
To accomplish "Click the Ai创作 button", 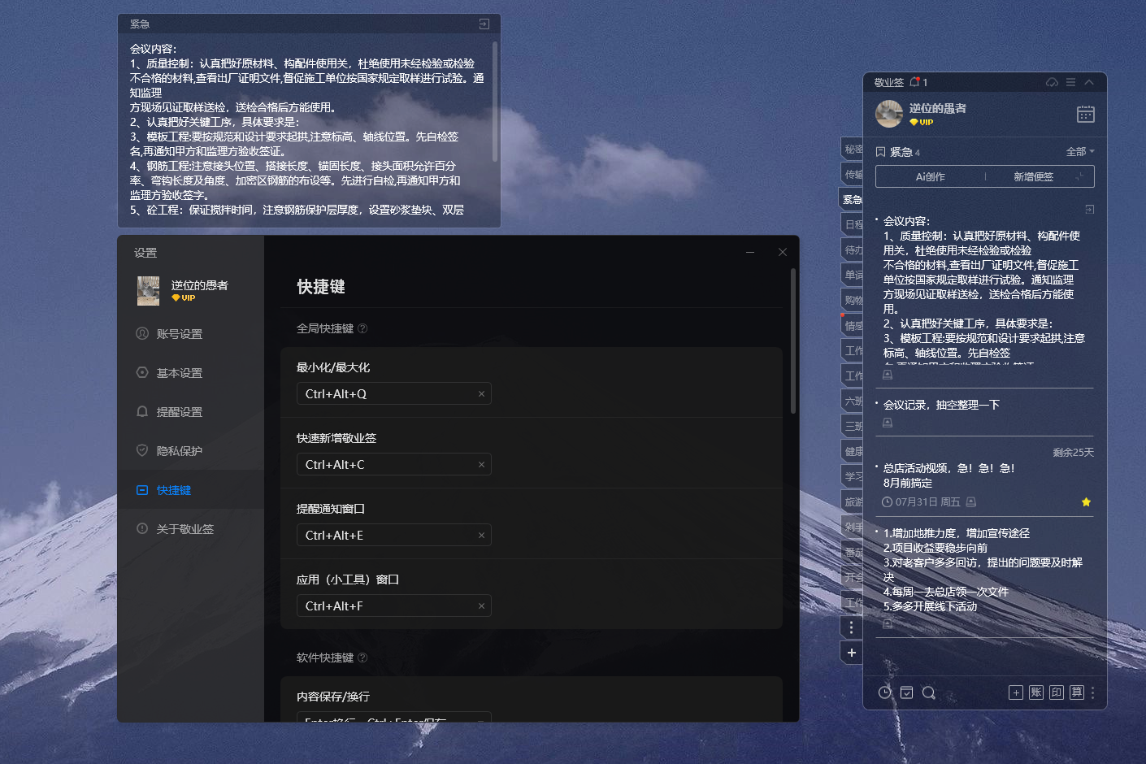I will tap(930, 176).
